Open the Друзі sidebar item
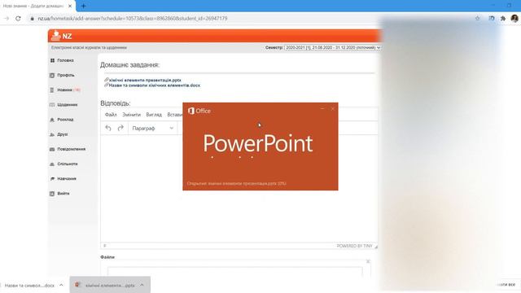Viewport: 521px width, 293px height. point(59,134)
